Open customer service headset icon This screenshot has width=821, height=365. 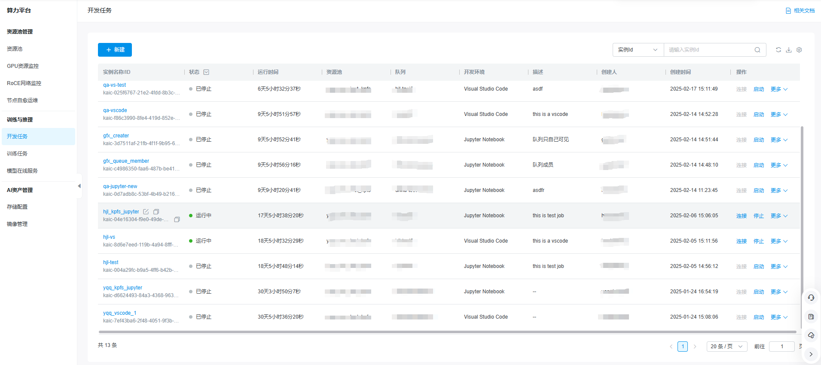[811, 298]
